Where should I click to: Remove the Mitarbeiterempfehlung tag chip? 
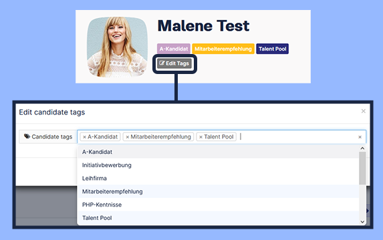[127, 137]
